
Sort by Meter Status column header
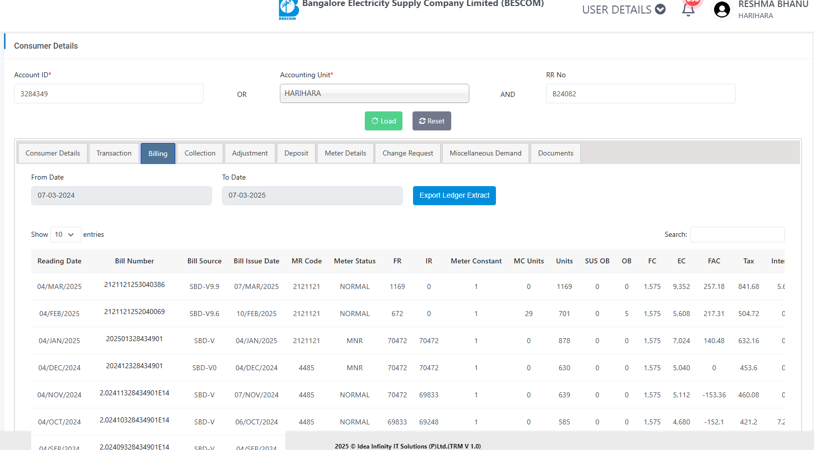coord(355,261)
